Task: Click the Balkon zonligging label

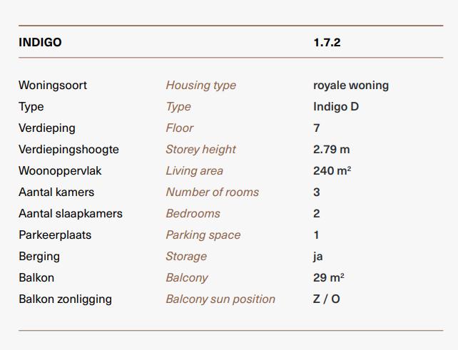Action: (65, 299)
